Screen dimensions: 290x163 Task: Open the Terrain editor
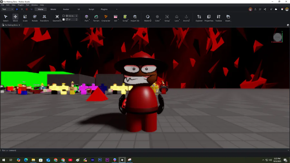(x=96, y=18)
